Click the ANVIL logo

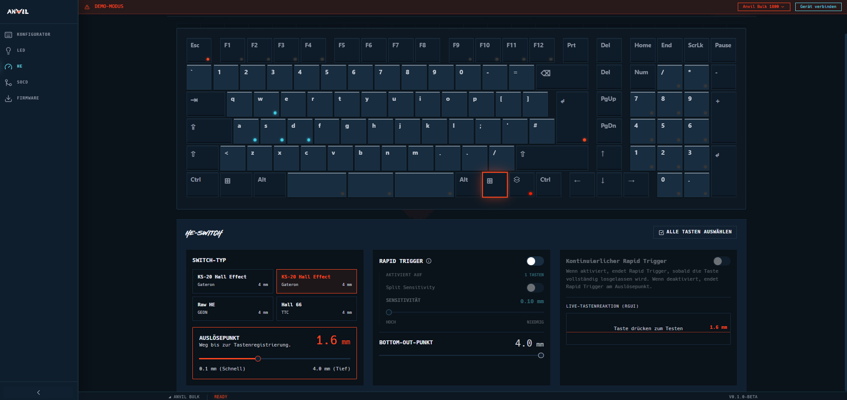tap(18, 11)
